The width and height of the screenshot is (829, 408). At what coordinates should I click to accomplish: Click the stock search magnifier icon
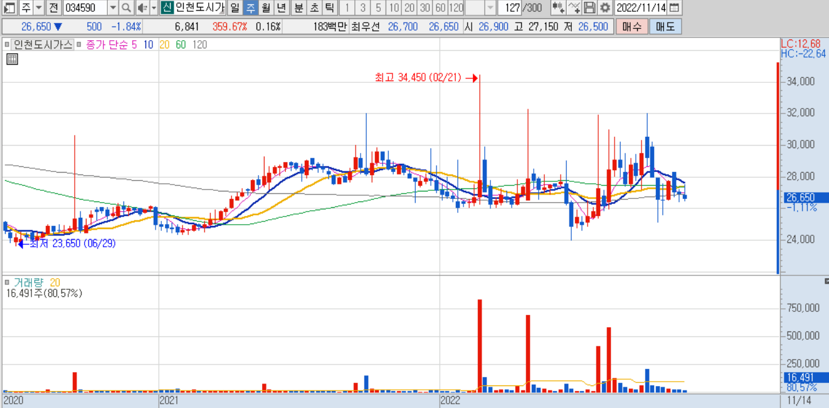(x=126, y=8)
